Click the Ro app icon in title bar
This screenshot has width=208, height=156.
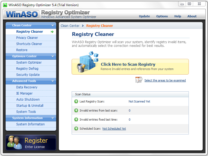pyautogui.click(x=5, y=5)
